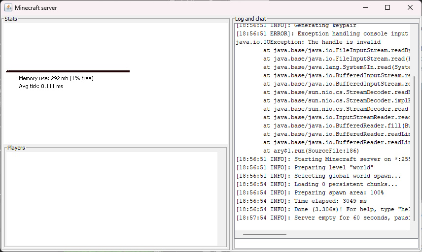Click the "java.io.IOException: The handle is invalid" line
Screen dimensions: 422x252
(308, 42)
